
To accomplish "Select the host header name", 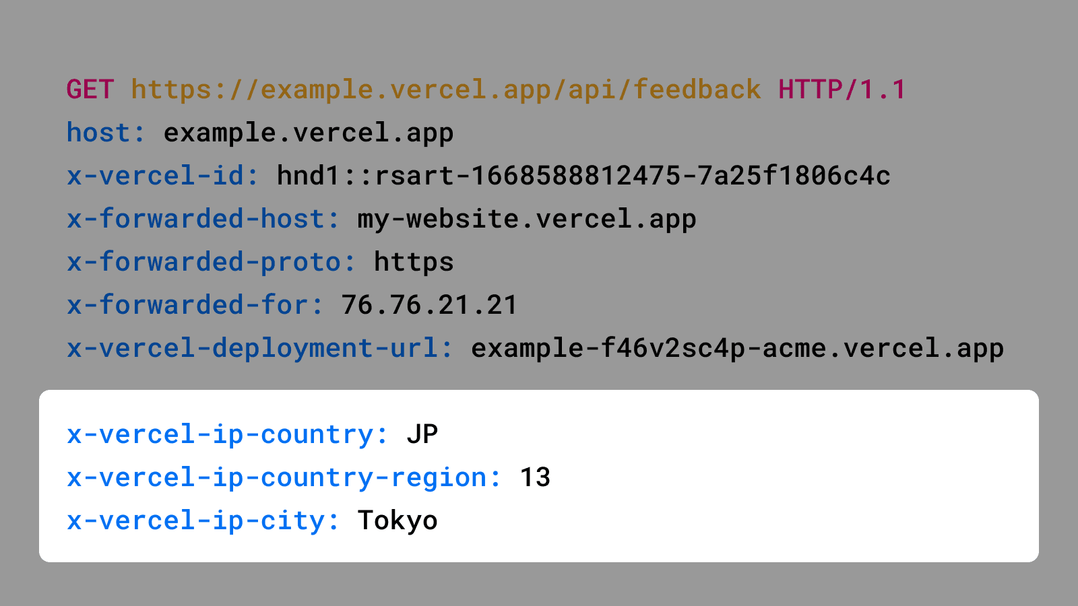I will (106, 133).
